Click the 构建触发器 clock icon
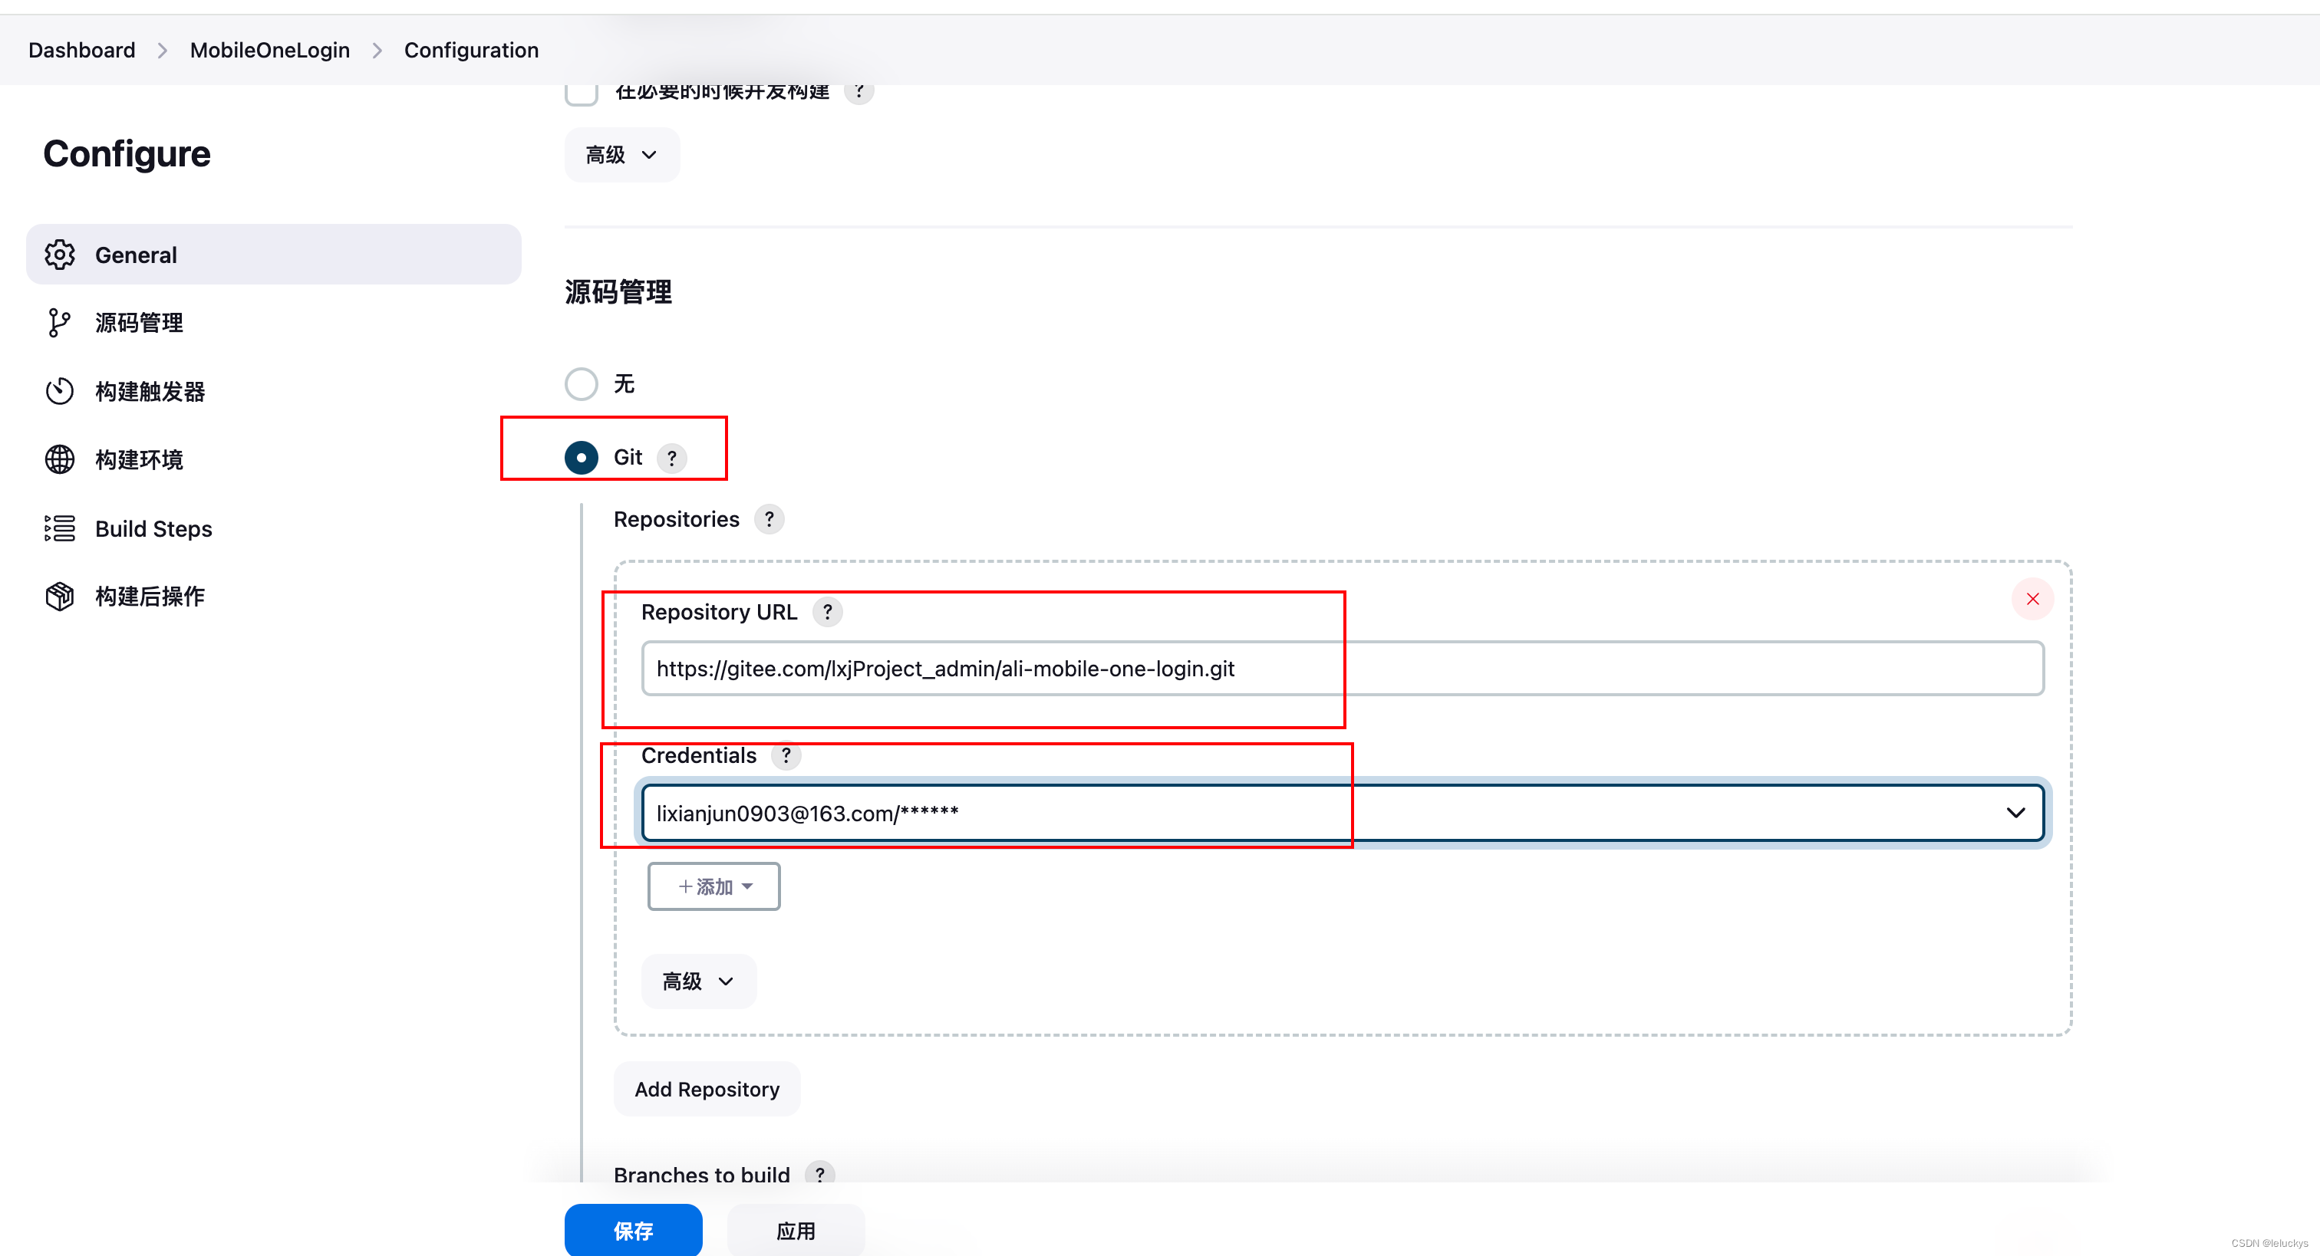Screen dimensions: 2320x1256 point(59,391)
